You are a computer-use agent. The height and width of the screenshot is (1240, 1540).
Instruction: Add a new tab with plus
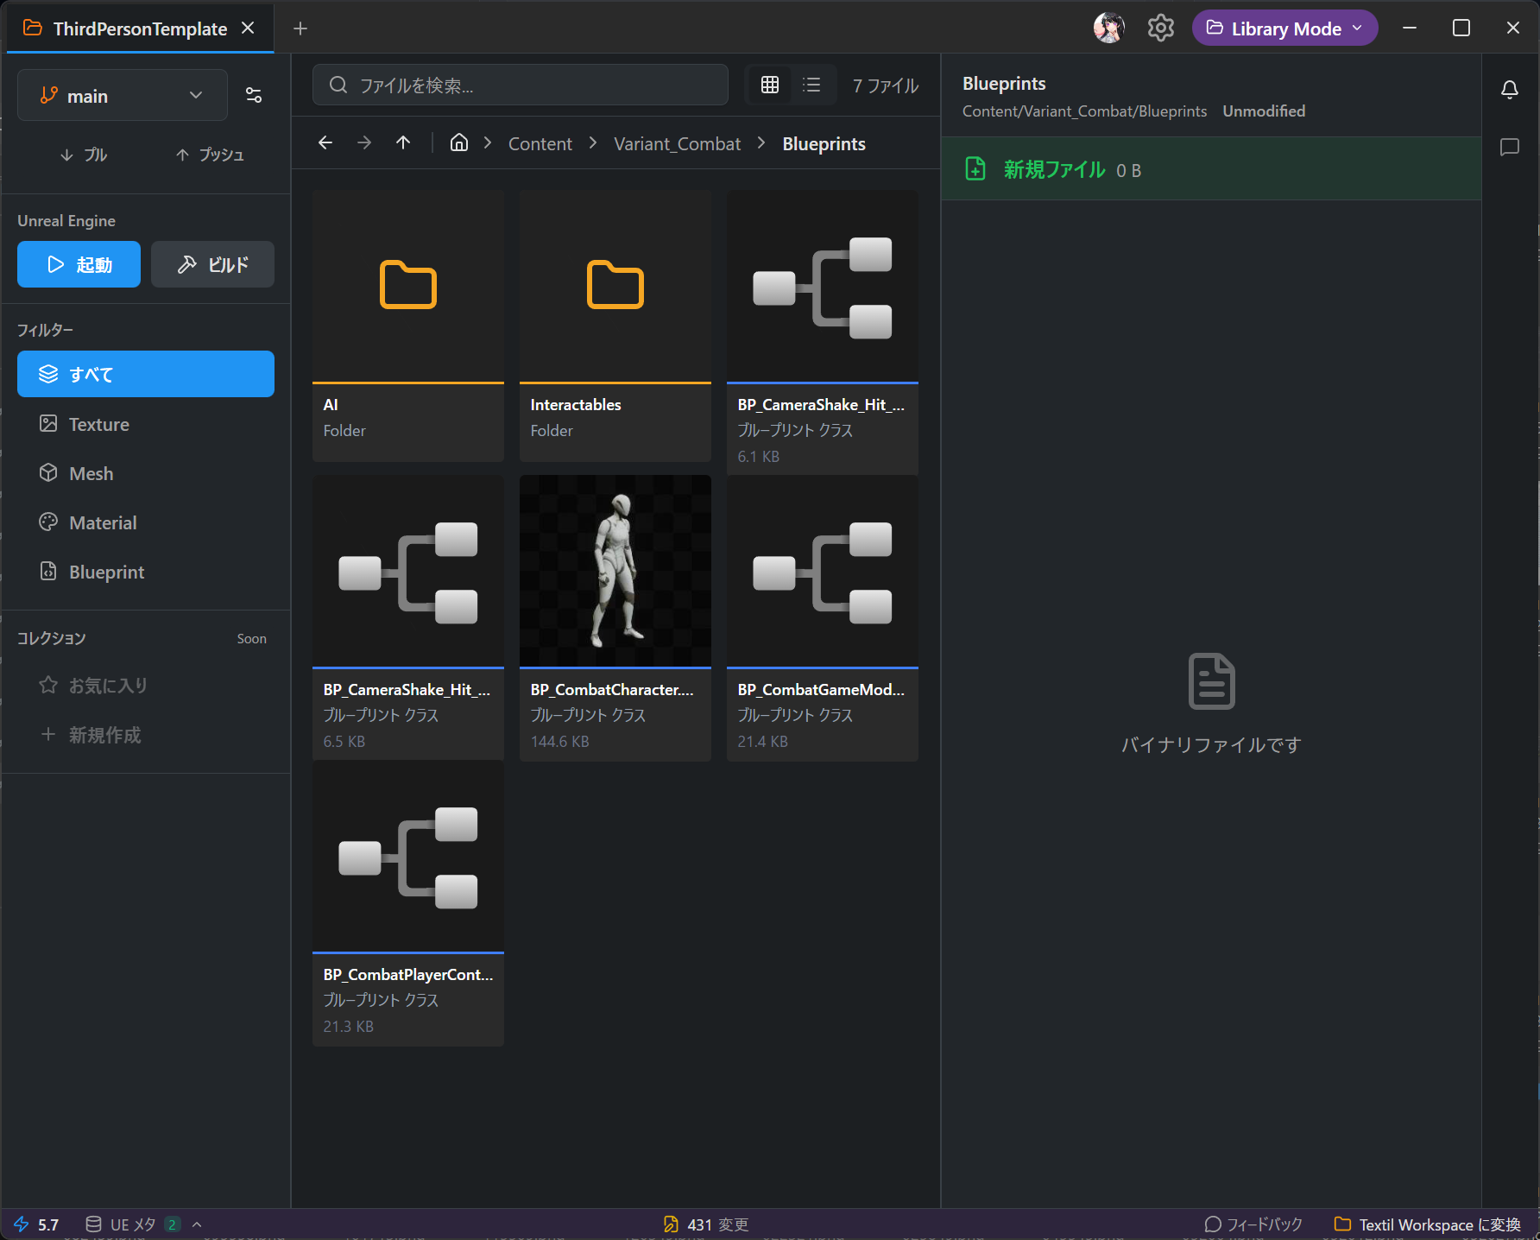(x=300, y=28)
